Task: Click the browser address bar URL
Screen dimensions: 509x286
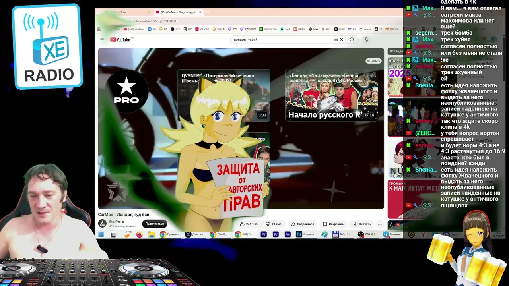Action: 153,21
